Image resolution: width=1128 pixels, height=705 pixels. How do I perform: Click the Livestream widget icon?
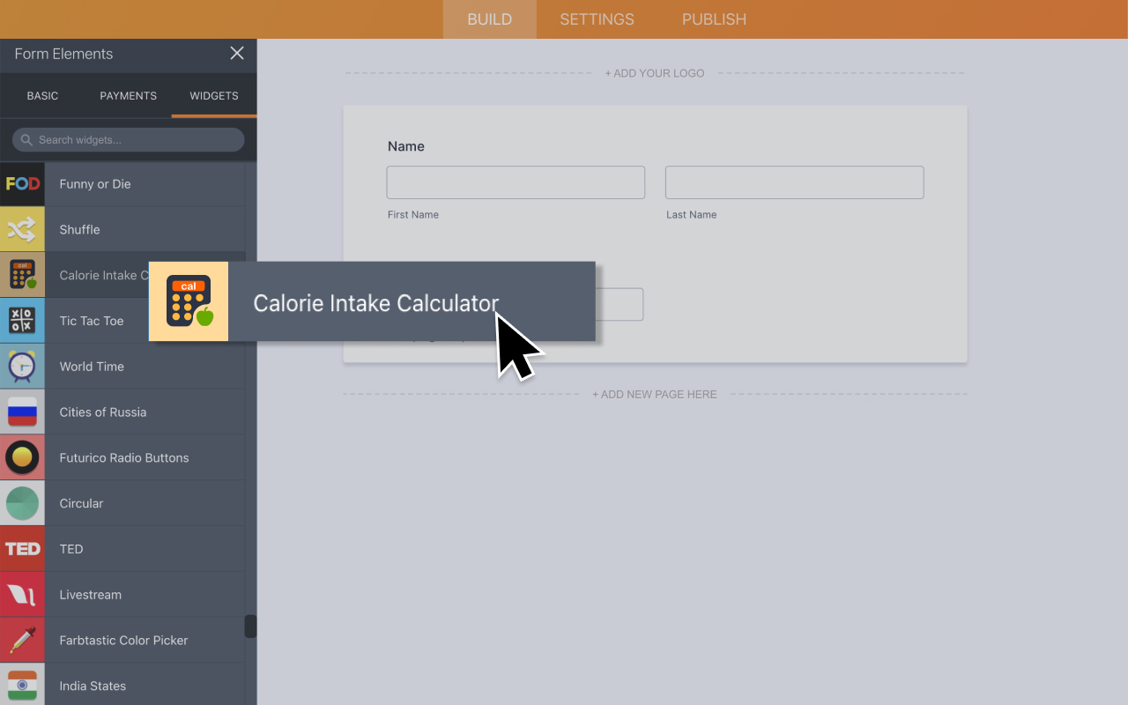tap(22, 594)
